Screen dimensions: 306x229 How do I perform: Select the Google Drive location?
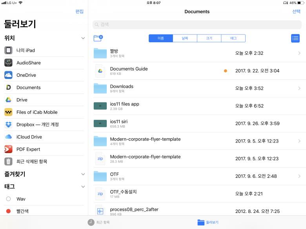click(x=22, y=100)
